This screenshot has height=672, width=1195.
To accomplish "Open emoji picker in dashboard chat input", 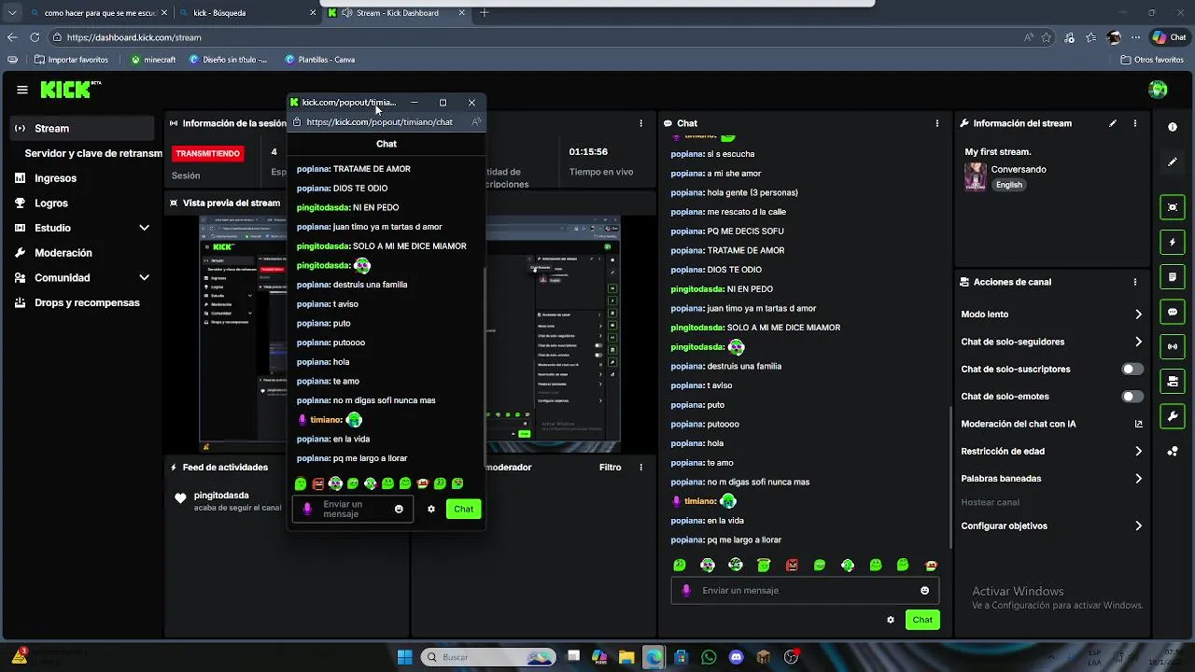I will (924, 591).
